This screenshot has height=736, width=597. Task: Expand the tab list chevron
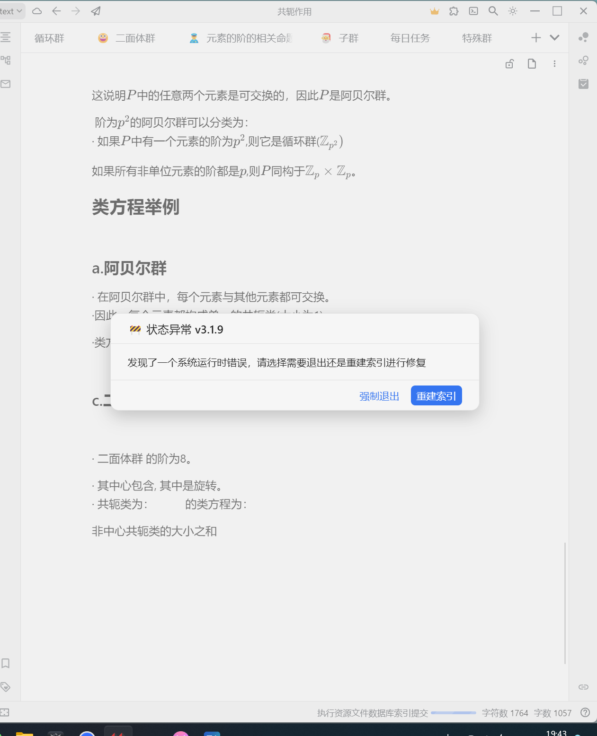point(555,38)
